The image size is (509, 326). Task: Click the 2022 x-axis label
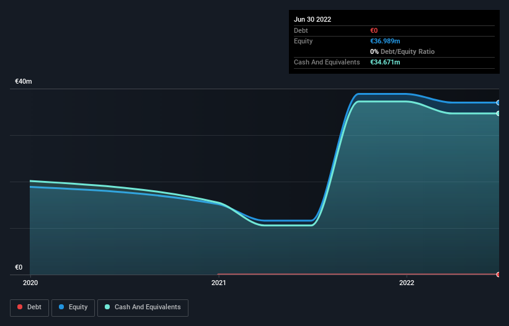[x=407, y=283]
